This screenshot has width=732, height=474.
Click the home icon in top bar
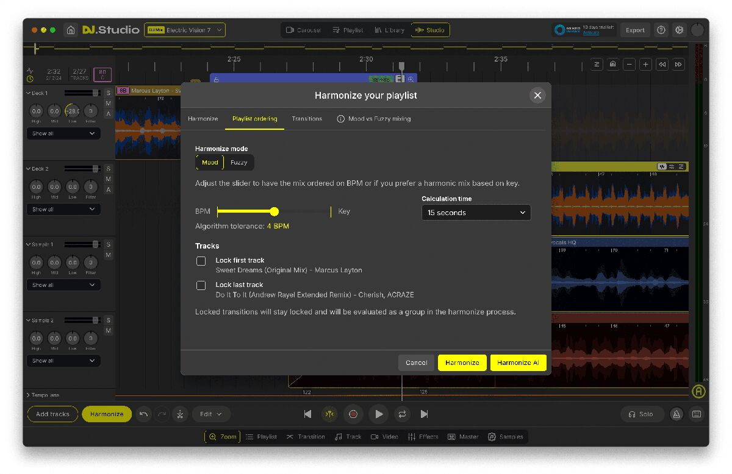click(71, 30)
